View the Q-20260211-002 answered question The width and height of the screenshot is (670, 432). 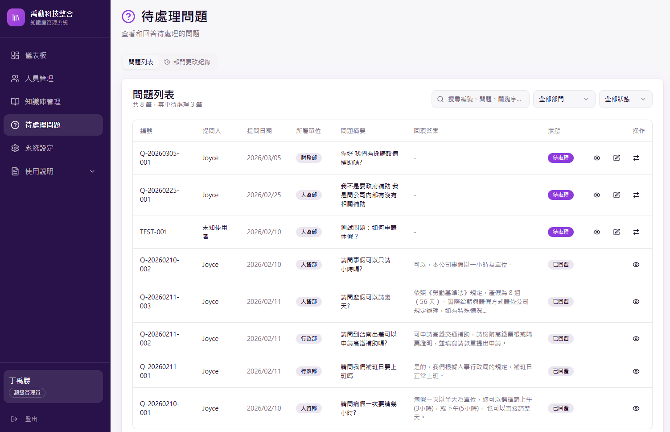pos(636,339)
